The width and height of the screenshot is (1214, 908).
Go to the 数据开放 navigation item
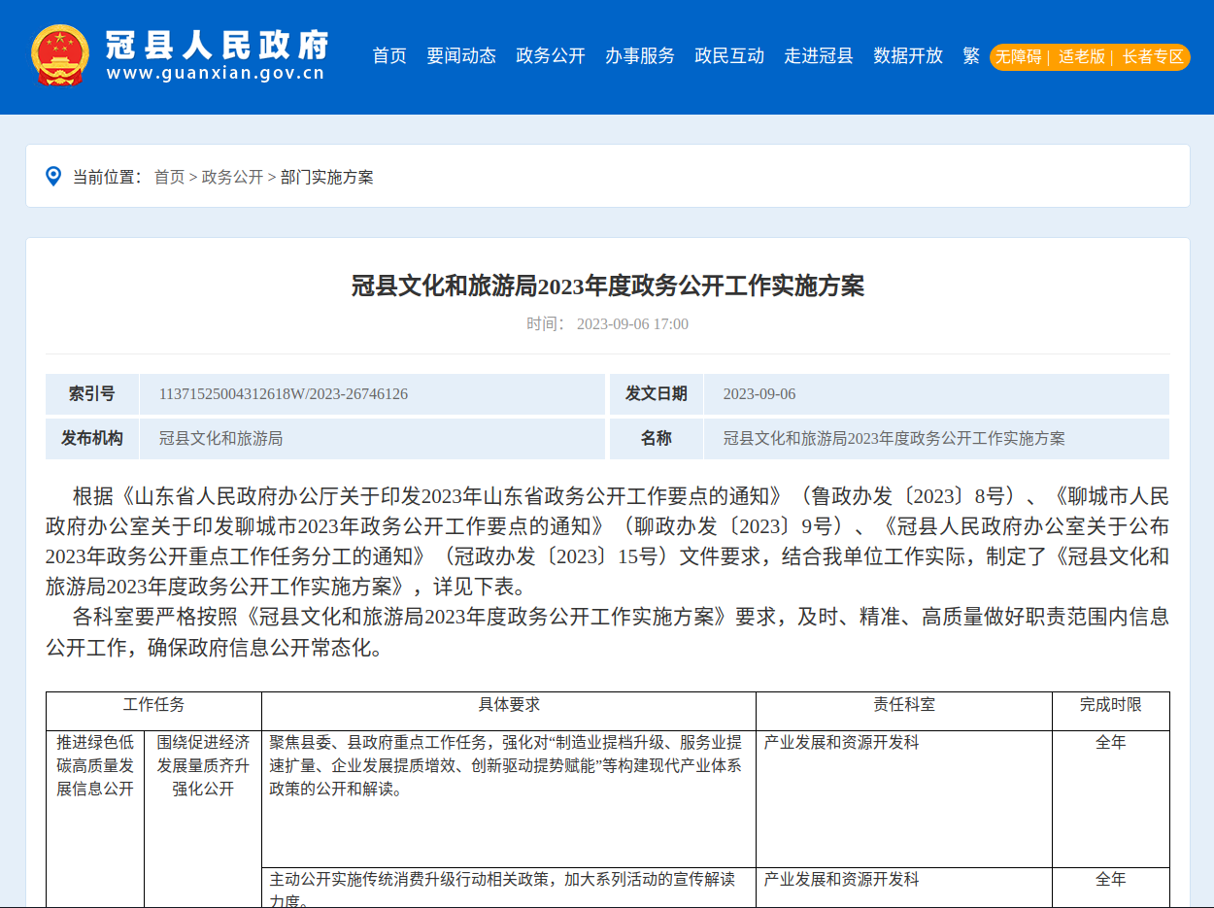coord(908,55)
